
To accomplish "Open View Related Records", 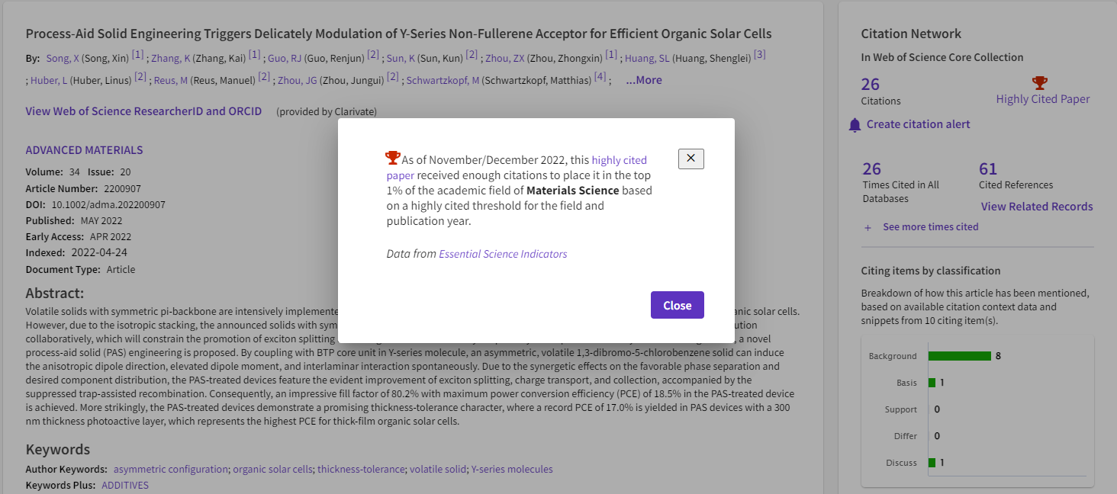I will pos(1037,207).
